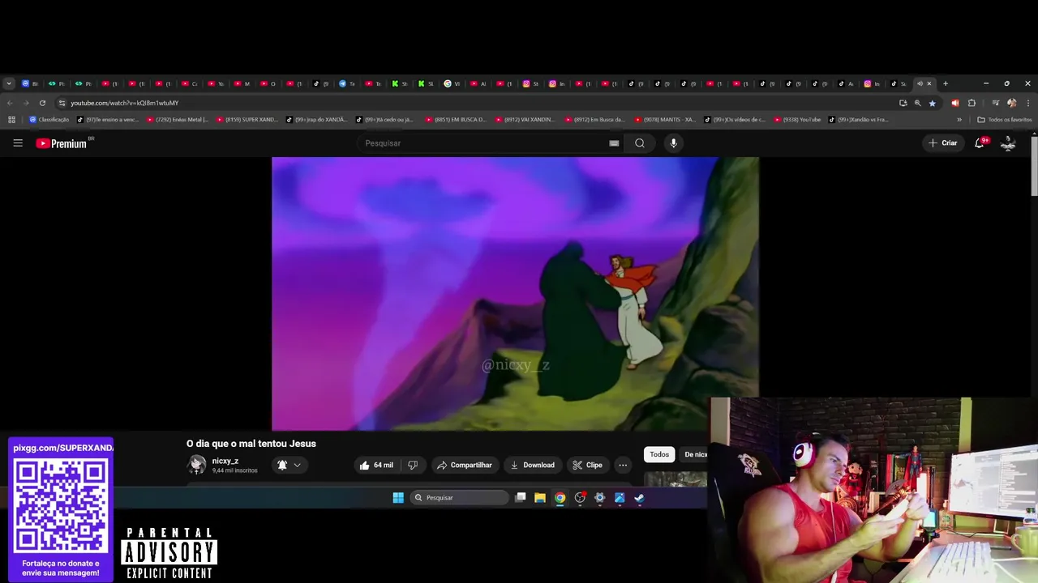Open Chrome profile avatar in toolbar

coord(1011,103)
